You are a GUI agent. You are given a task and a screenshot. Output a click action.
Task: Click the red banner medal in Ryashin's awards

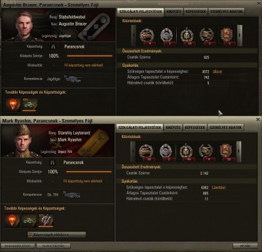[x=226, y=152]
